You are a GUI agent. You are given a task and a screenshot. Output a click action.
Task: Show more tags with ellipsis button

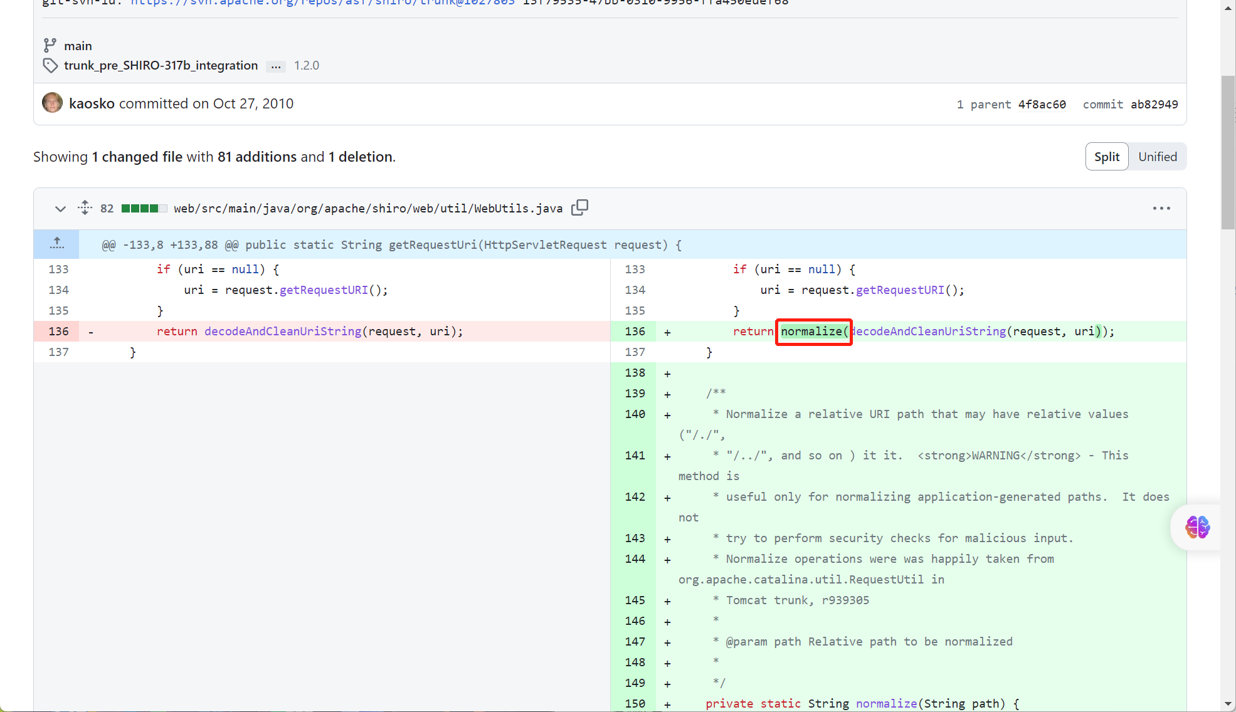click(276, 66)
